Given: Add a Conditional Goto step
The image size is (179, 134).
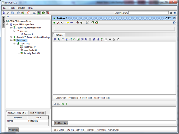Looking at the screenshot, I should [70, 39].
